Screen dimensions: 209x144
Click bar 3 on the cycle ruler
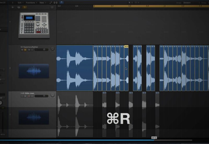tap(94, 6)
